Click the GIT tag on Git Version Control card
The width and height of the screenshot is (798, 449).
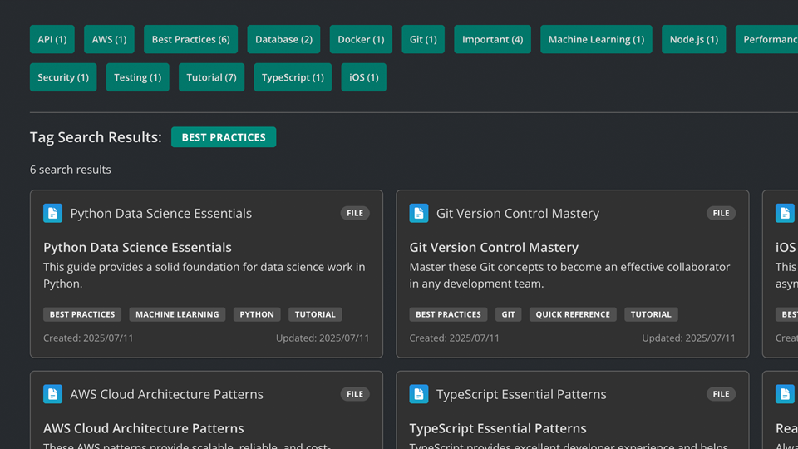coord(508,314)
